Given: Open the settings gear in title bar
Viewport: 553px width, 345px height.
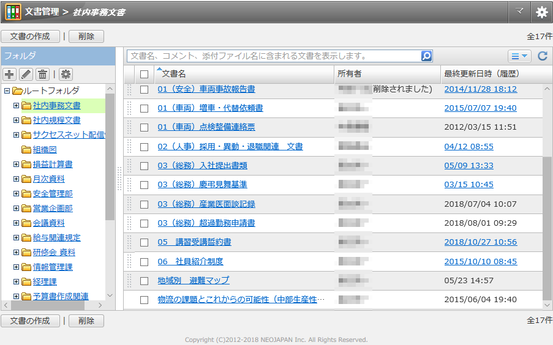Looking at the screenshot, I should click(541, 12).
